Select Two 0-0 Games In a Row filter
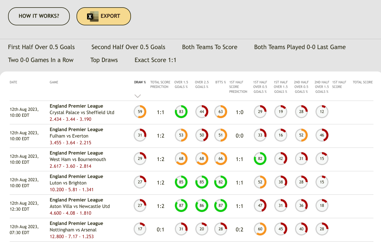This screenshot has height=243, width=381. (41, 60)
